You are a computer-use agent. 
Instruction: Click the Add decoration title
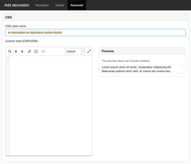pos(17,5)
